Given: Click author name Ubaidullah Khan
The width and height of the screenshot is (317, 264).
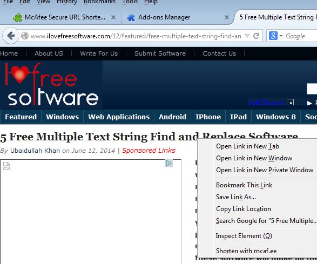Looking at the screenshot, I should coord(35,151).
